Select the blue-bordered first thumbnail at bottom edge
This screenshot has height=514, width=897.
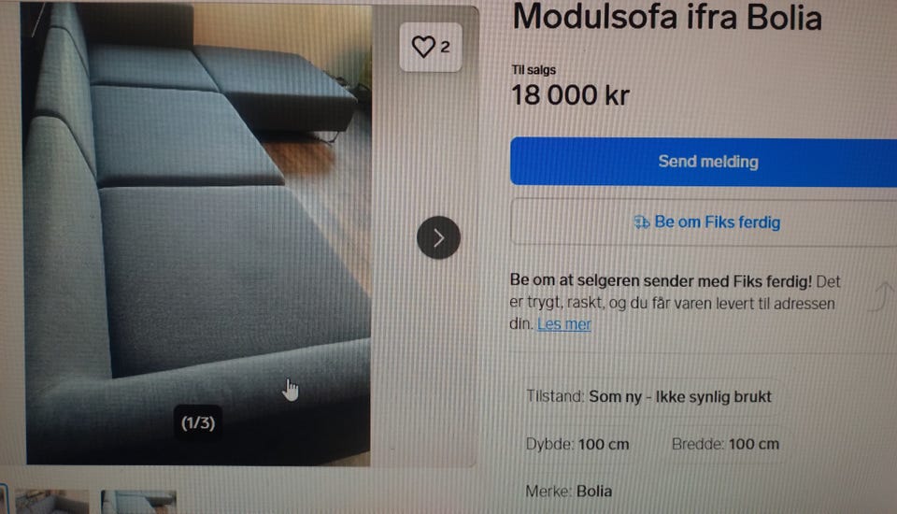(x=4, y=499)
